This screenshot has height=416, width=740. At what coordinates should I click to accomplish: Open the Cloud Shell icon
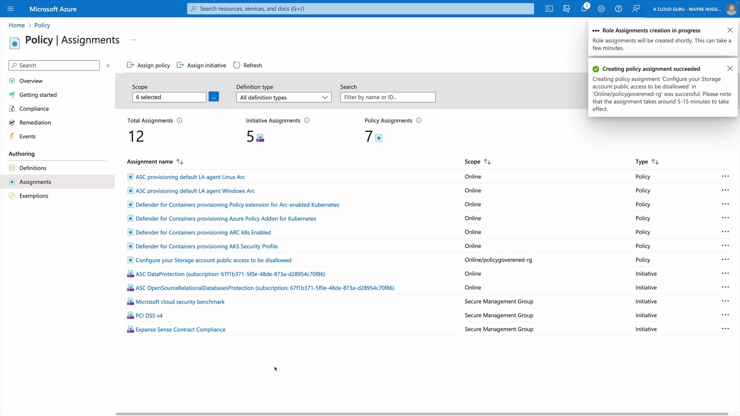click(x=549, y=9)
